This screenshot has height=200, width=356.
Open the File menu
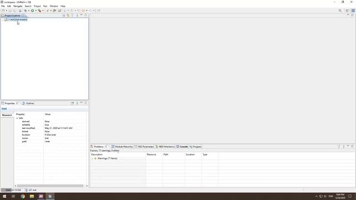(3, 6)
